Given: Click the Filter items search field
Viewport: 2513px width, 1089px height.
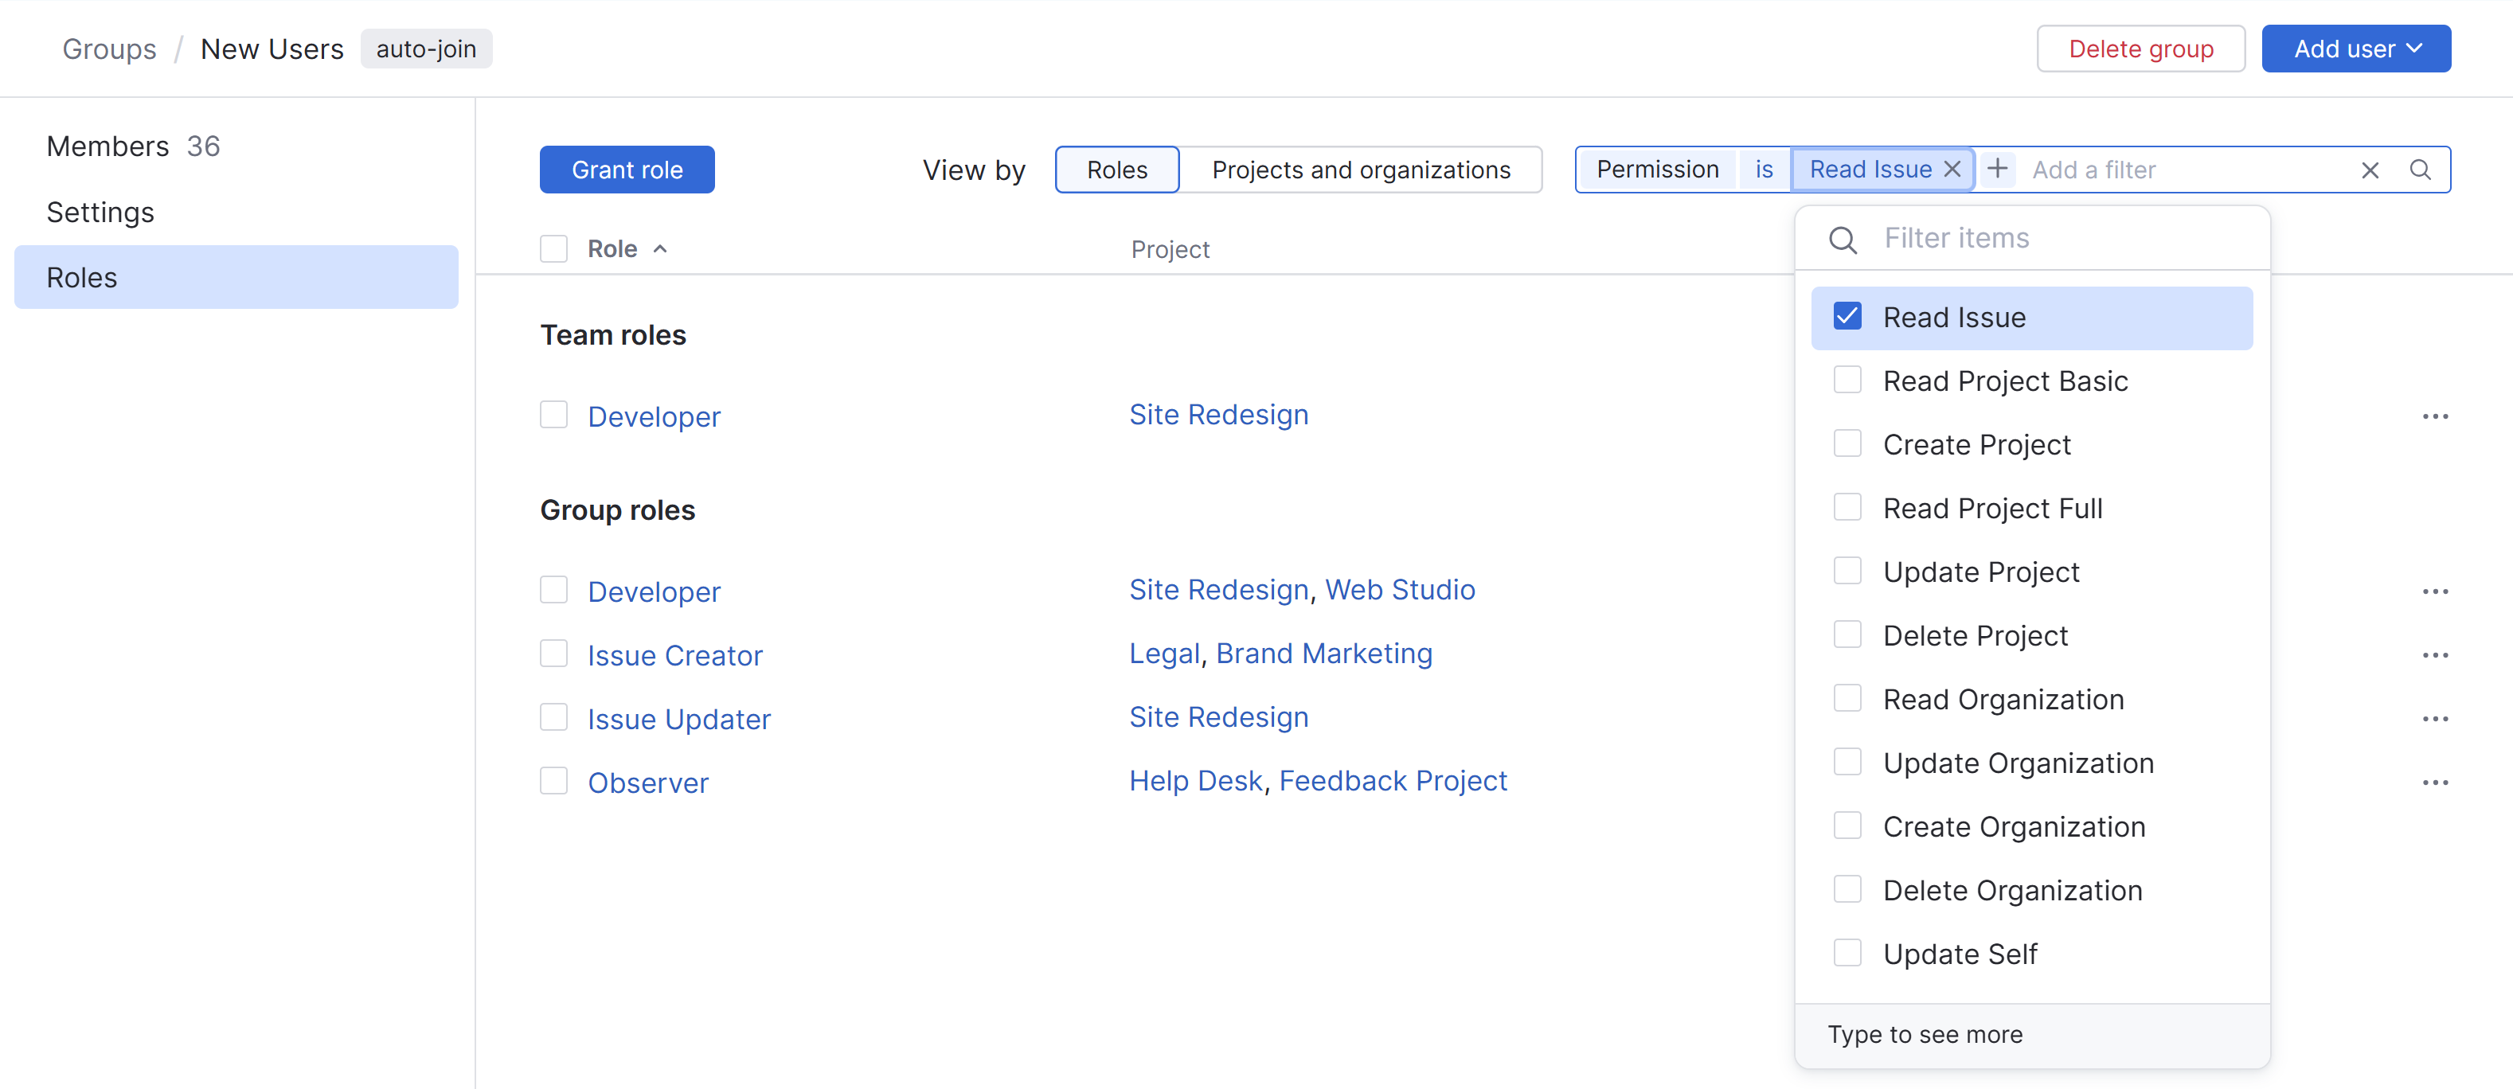Looking at the screenshot, I should click(2049, 239).
